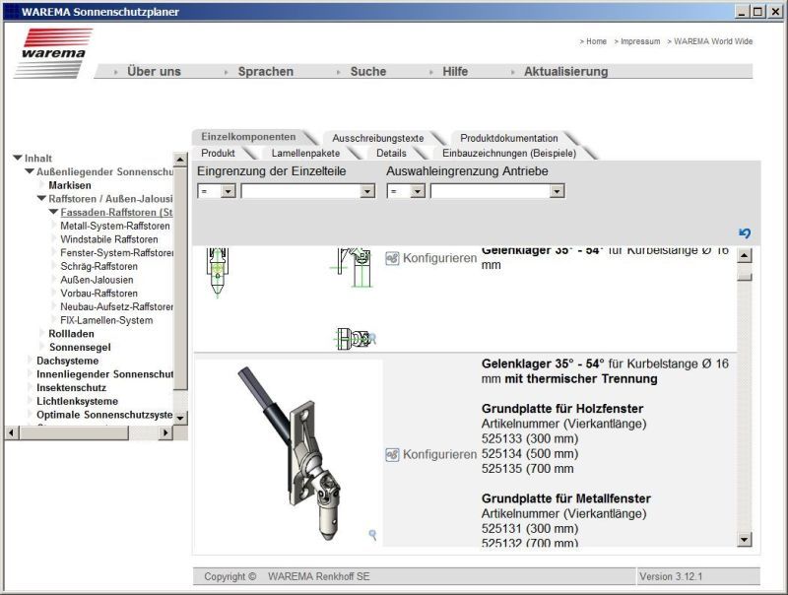Click Konfigurieren icon for thermische Trennung item

coord(392,454)
